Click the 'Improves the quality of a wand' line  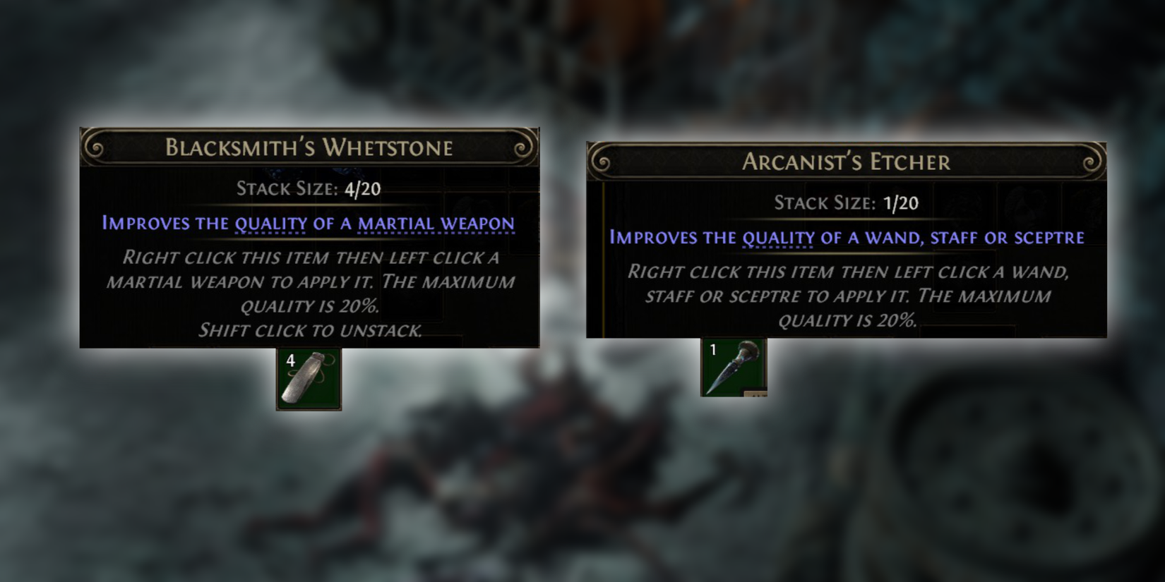(x=847, y=238)
